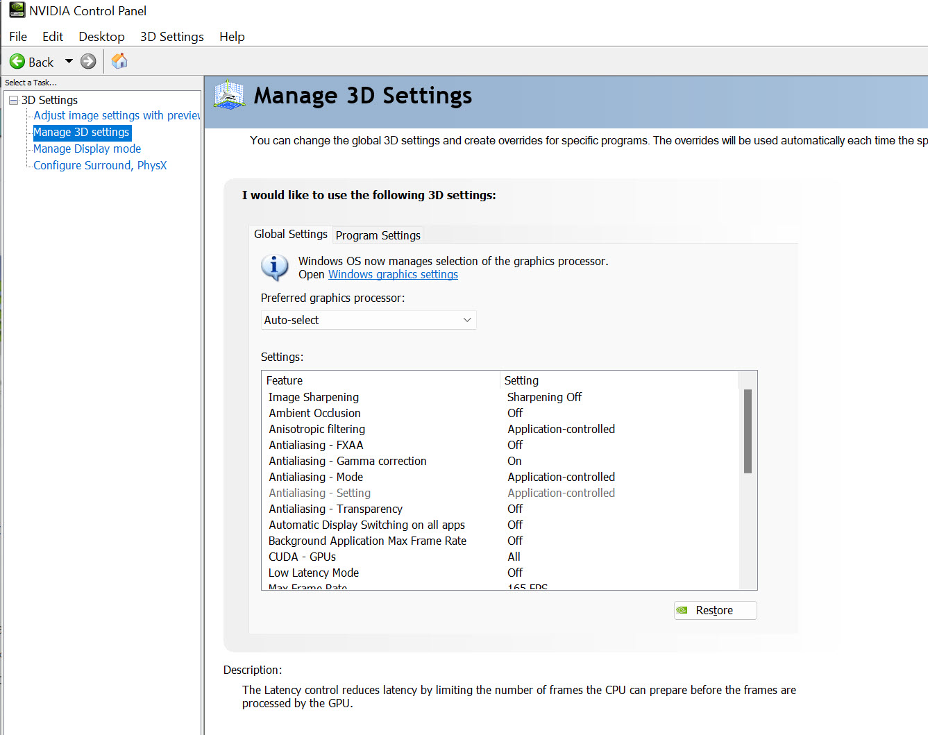Select the Low Latency Mode row

[x=501, y=573]
